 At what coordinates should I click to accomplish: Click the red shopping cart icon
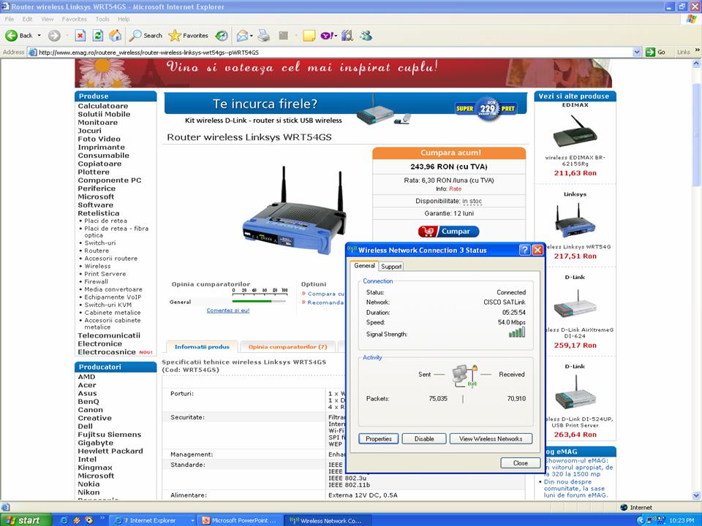[x=428, y=232]
